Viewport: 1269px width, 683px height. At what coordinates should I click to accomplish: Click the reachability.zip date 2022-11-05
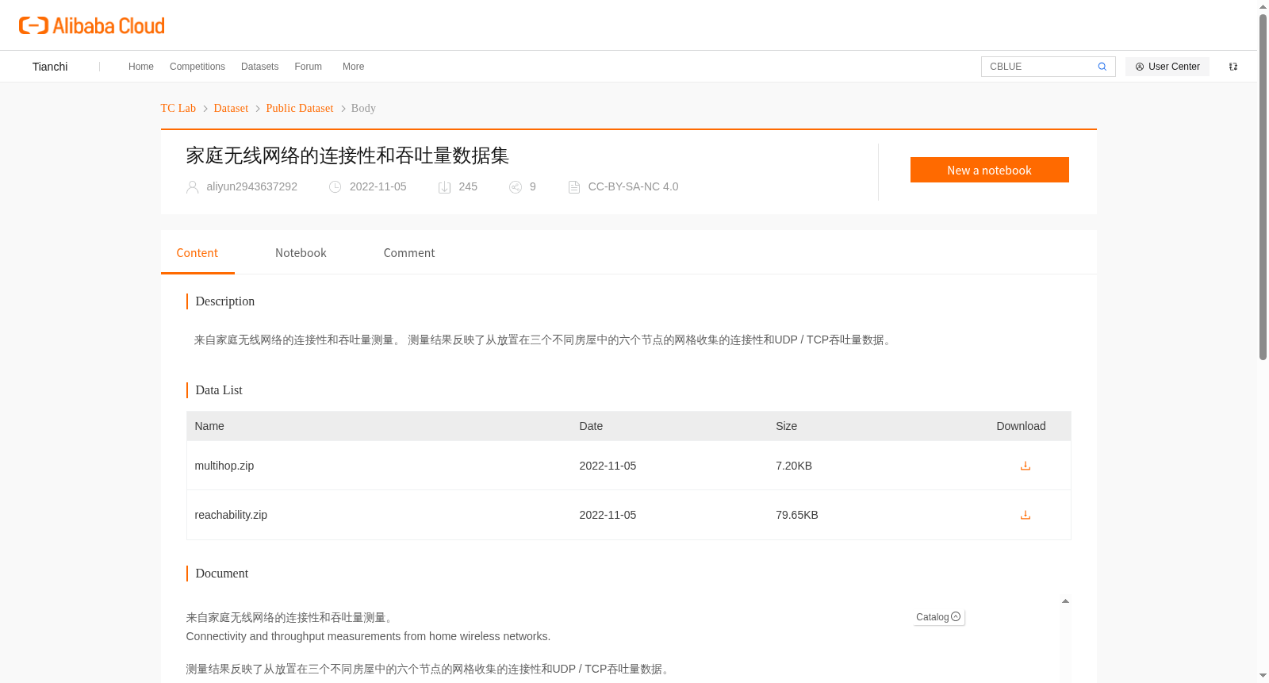pos(608,515)
